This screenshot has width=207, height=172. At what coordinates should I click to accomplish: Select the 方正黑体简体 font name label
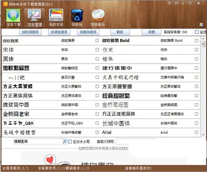[x=71, y=96]
